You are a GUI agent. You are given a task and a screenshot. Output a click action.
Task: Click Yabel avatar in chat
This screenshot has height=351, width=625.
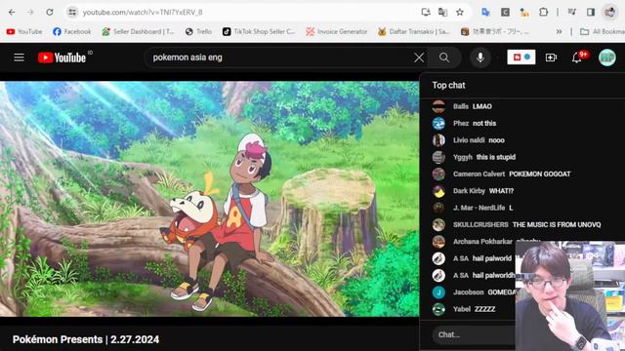pyautogui.click(x=438, y=309)
